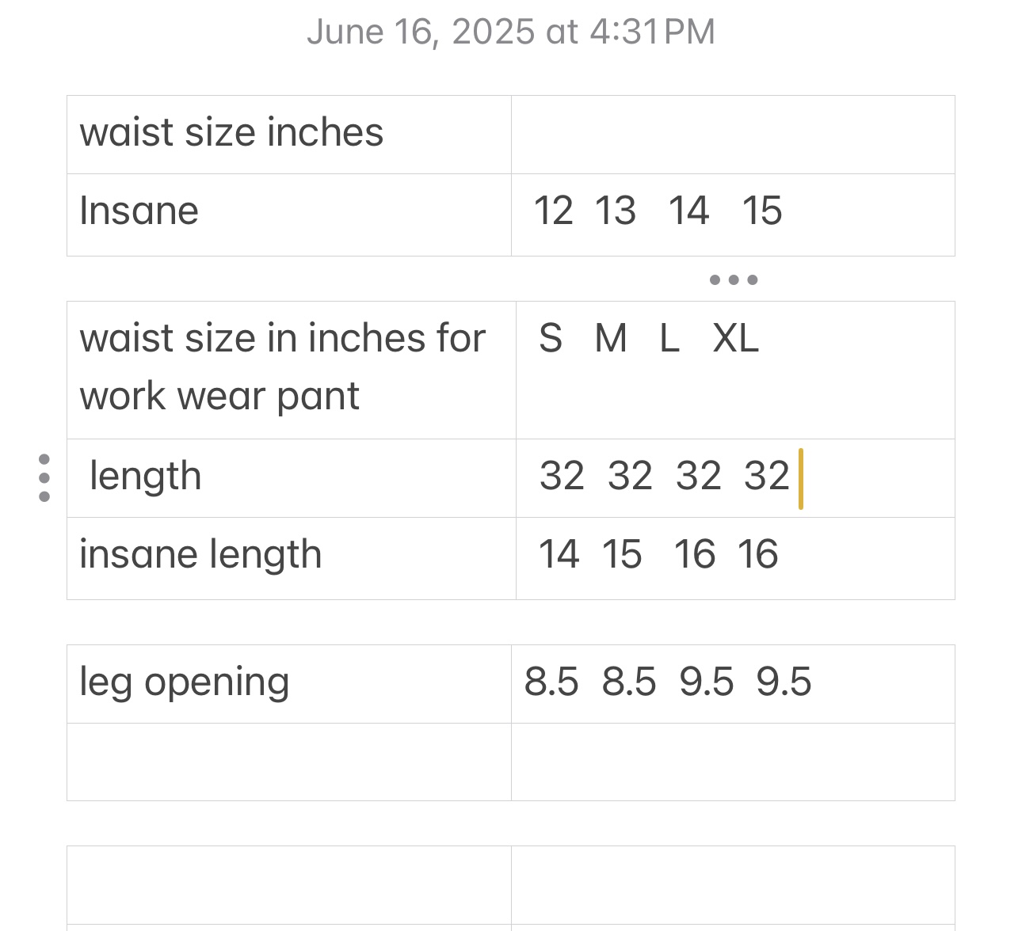Click the empty cell under leg opening
The height and width of the screenshot is (931, 1022).
(x=289, y=762)
